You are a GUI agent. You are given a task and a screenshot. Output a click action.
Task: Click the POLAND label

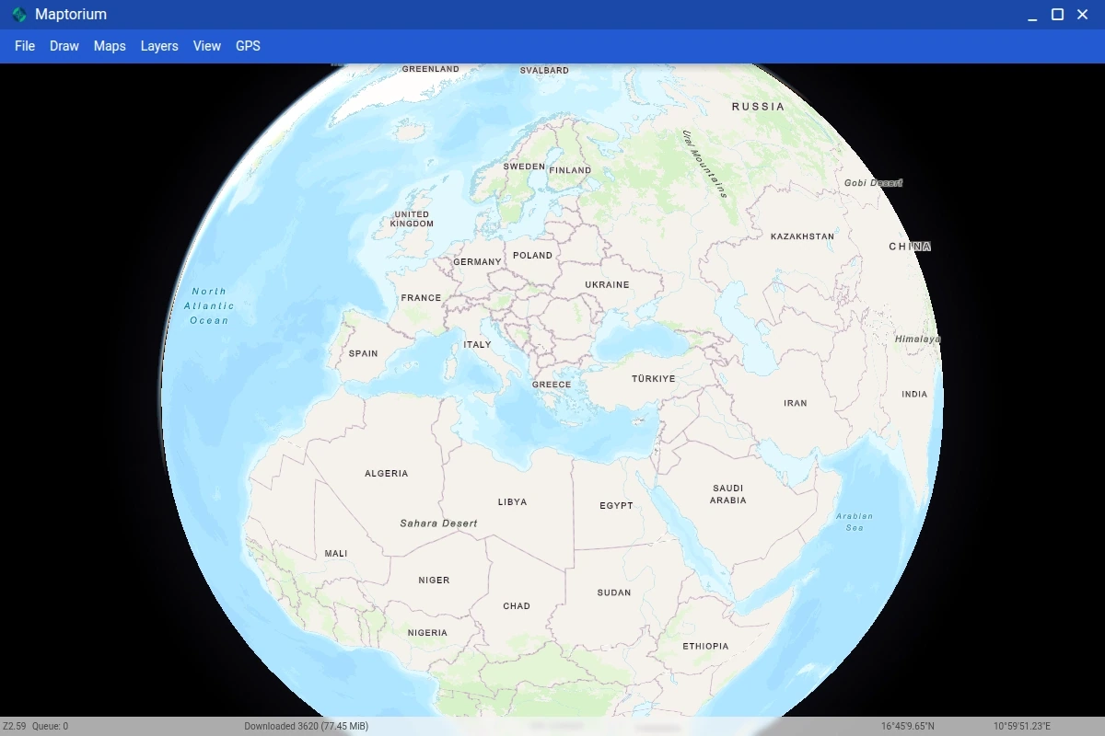click(x=532, y=256)
